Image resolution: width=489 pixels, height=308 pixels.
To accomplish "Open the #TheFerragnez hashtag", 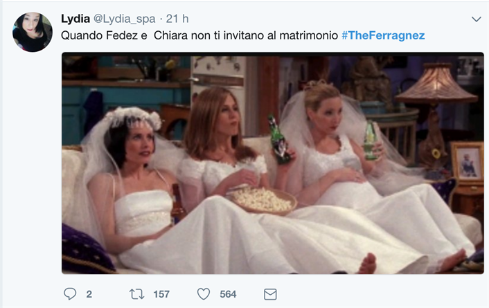I will (383, 35).
